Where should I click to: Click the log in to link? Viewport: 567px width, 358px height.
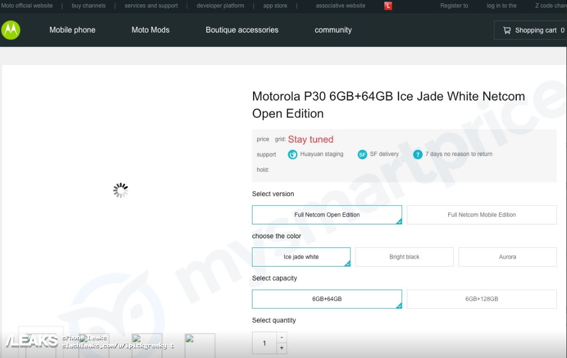pos(501,6)
